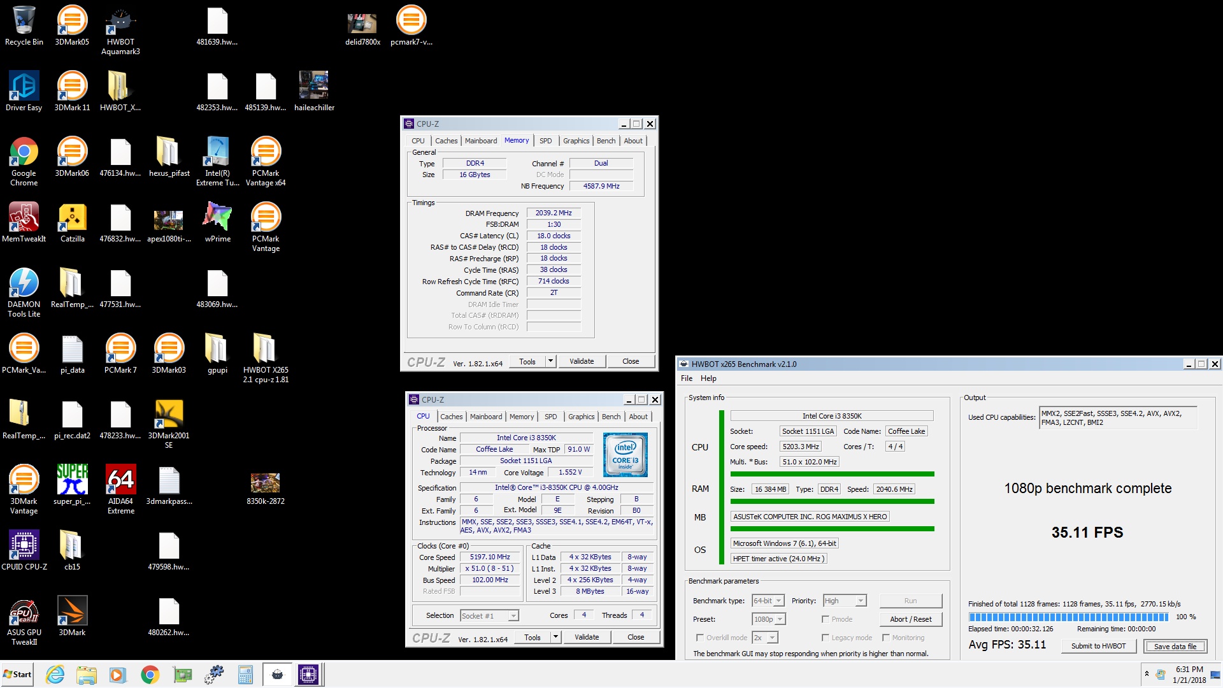1223x688 pixels.
Task: Open the 8350k-2872 image file
Action: [266, 489]
